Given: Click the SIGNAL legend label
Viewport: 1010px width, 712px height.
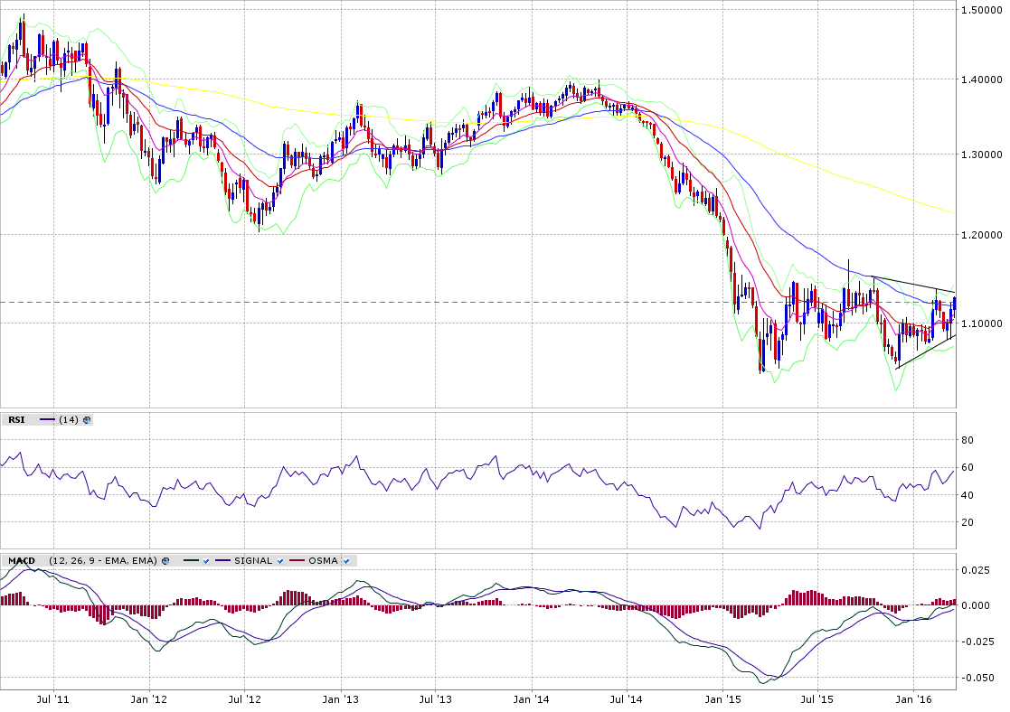Looking at the screenshot, I should point(252,560).
